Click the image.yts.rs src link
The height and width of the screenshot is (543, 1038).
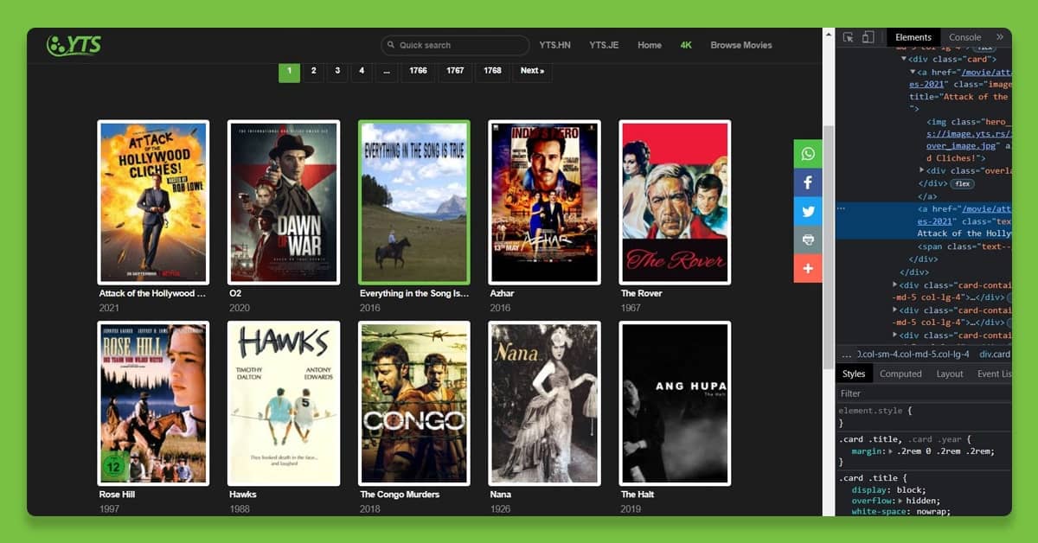969,140
